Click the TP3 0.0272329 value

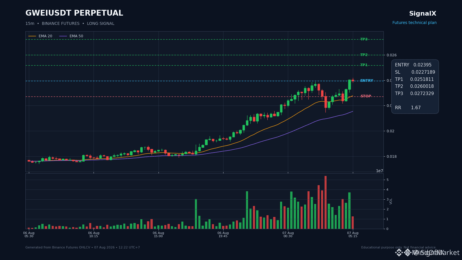click(422, 94)
